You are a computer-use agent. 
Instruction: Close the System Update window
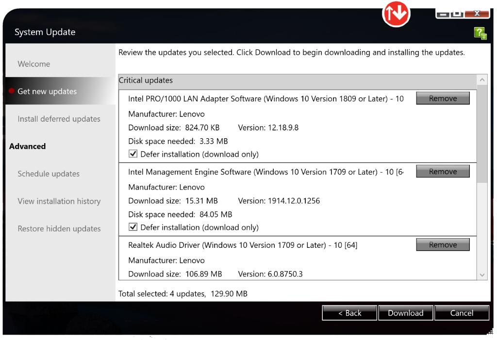[x=477, y=13]
